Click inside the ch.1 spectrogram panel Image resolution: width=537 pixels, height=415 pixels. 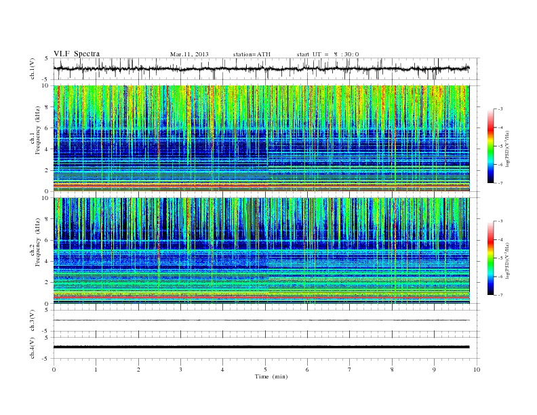261,138
